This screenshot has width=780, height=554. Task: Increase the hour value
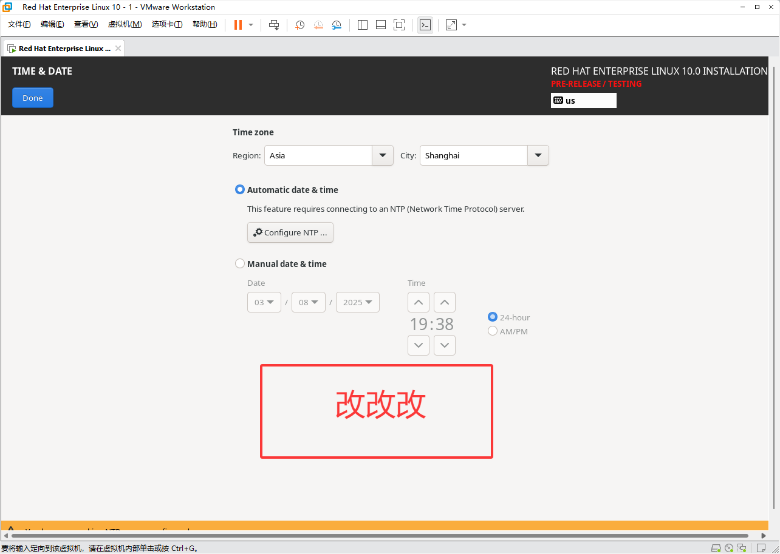point(419,302)
